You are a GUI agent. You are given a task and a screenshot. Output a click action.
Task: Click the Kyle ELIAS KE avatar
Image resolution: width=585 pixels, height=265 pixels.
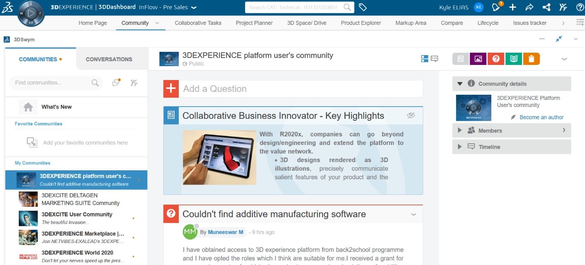(x=479, y=7)
